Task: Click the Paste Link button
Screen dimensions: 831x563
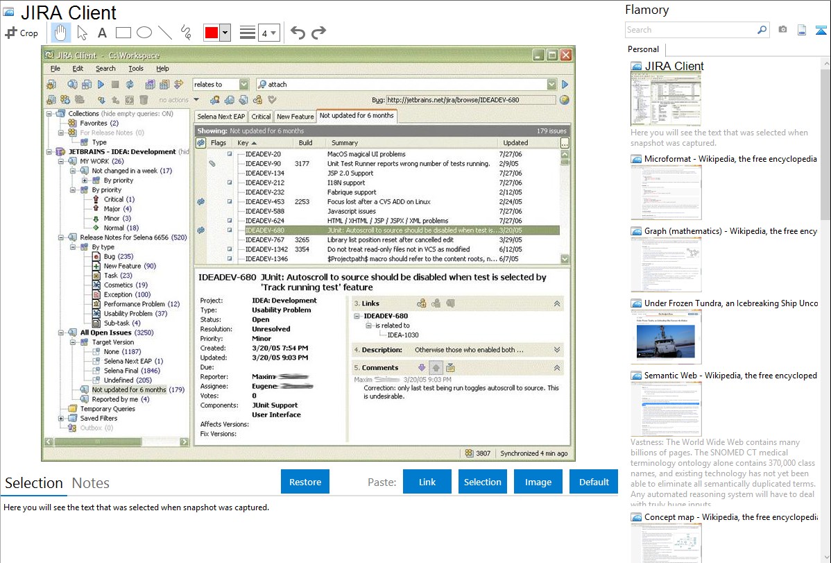Action: (x=427, y=482)
